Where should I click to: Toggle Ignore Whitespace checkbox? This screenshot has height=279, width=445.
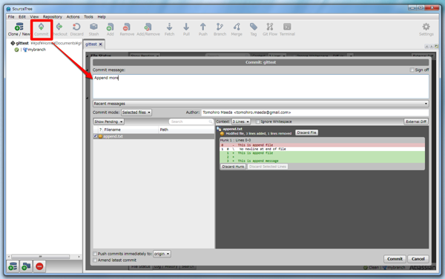pos(257,121)
